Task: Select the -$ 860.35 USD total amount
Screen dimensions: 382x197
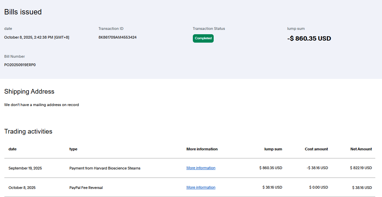Action: click(x=309, y=39)
